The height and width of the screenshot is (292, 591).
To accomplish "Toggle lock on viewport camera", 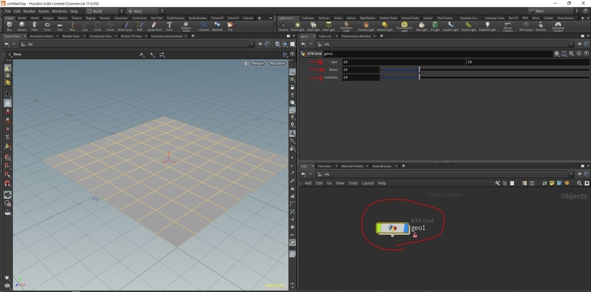I will (246, 63).
